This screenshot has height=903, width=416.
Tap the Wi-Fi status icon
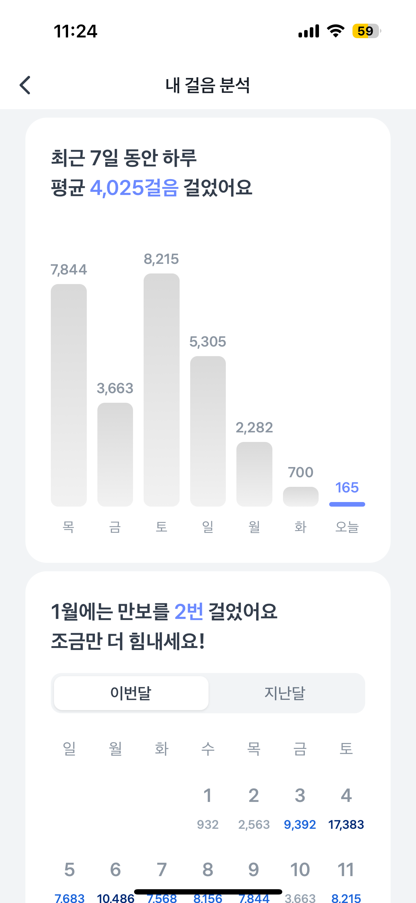pyautogui.click(x=336, y=31)
